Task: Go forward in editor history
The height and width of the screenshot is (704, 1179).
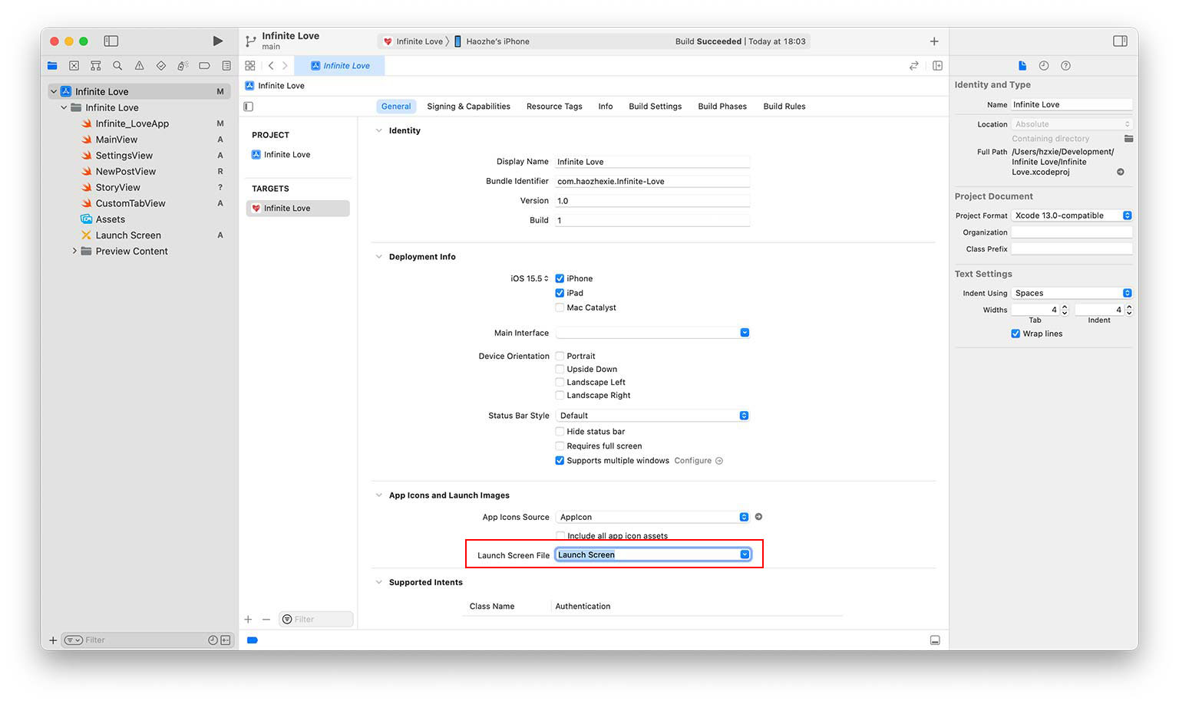Action: coord(285,66)
